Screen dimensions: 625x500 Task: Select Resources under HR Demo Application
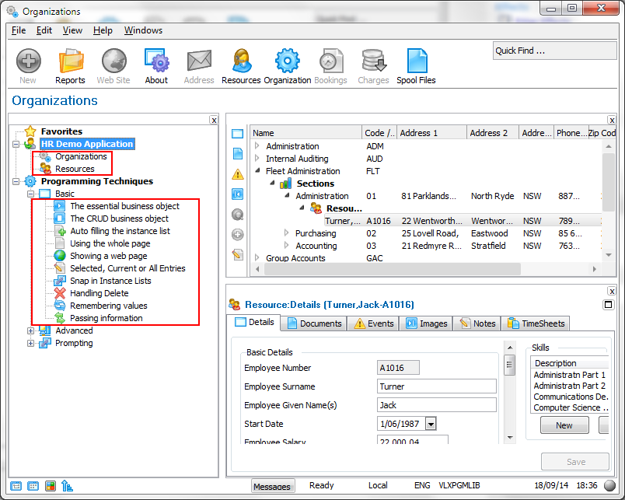point(75,169)
